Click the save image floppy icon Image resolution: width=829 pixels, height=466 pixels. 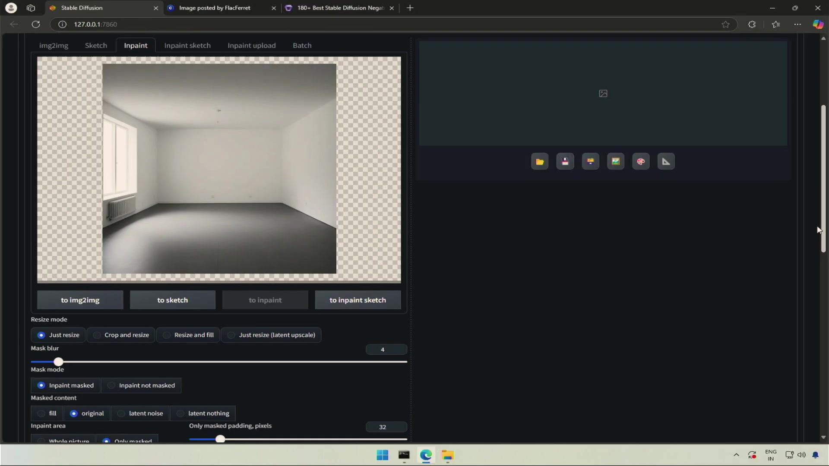565,162
